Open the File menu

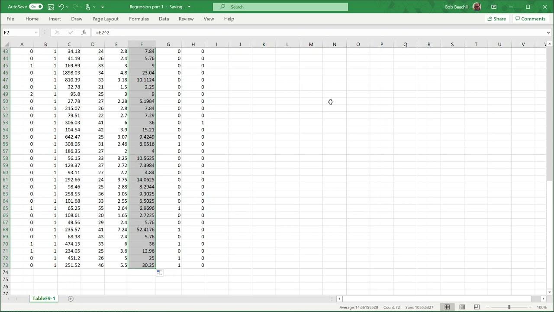tap(10, 19)
